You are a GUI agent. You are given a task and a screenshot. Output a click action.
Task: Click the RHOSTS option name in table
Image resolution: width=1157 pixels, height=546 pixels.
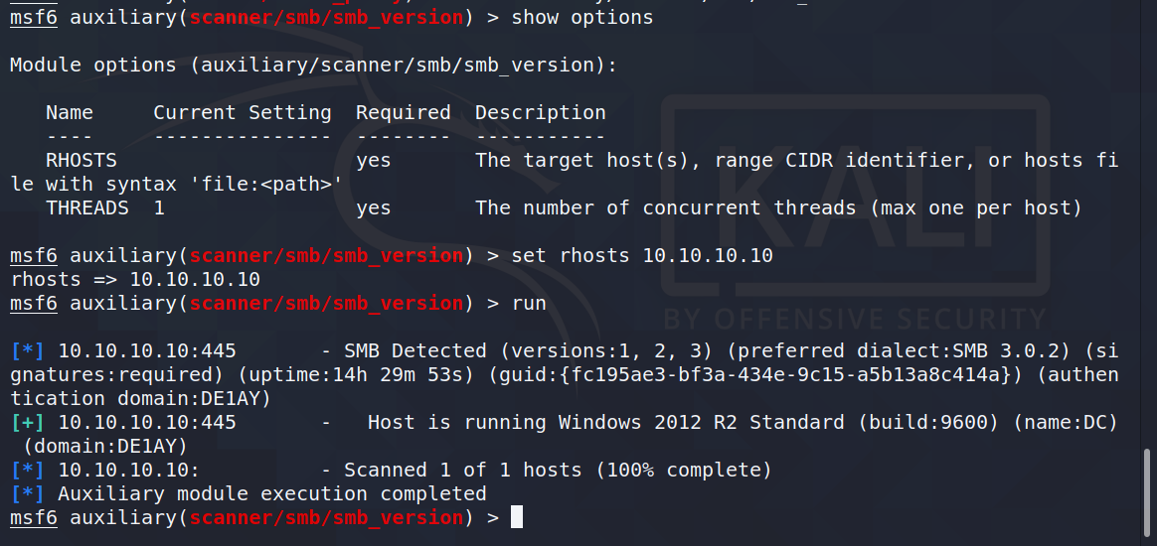pyautogui.click(x=82, y=160)
